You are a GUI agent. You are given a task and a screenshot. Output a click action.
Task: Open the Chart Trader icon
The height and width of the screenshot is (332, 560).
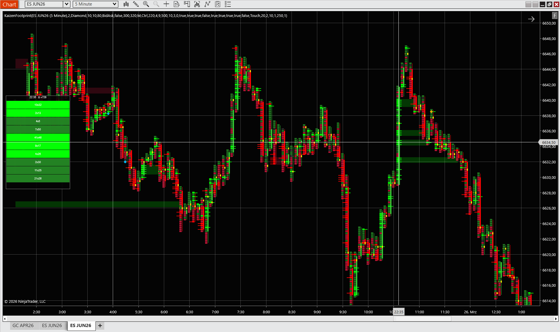click(x=187, y=4)
